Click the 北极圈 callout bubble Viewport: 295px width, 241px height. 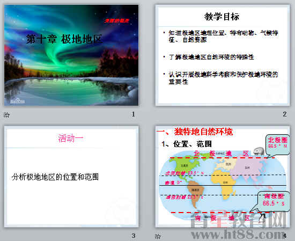click(x=278, y=144)
